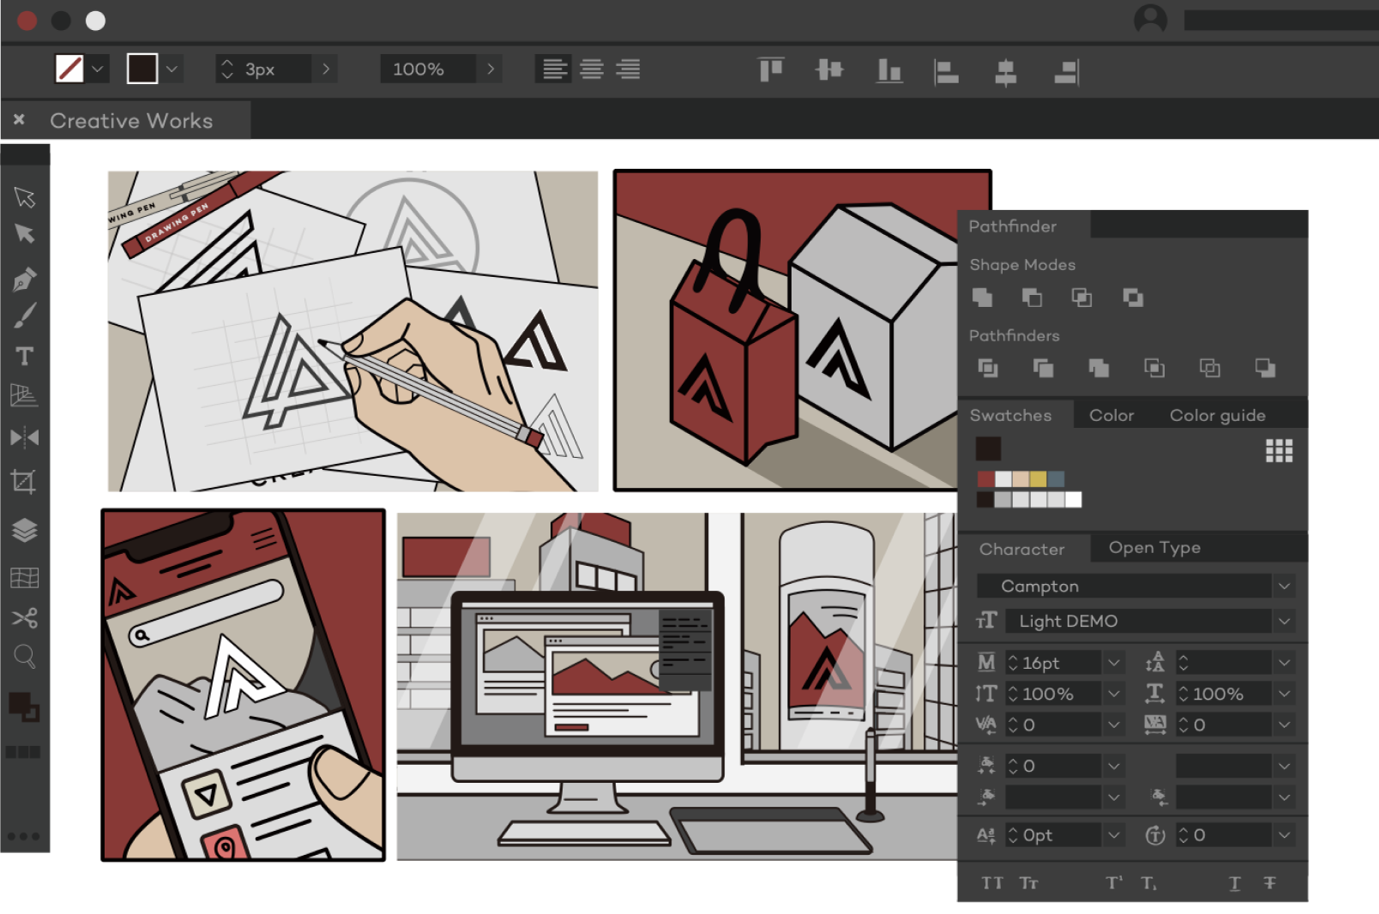Open the Light DEMO font style dropdown

(1284, 622)
